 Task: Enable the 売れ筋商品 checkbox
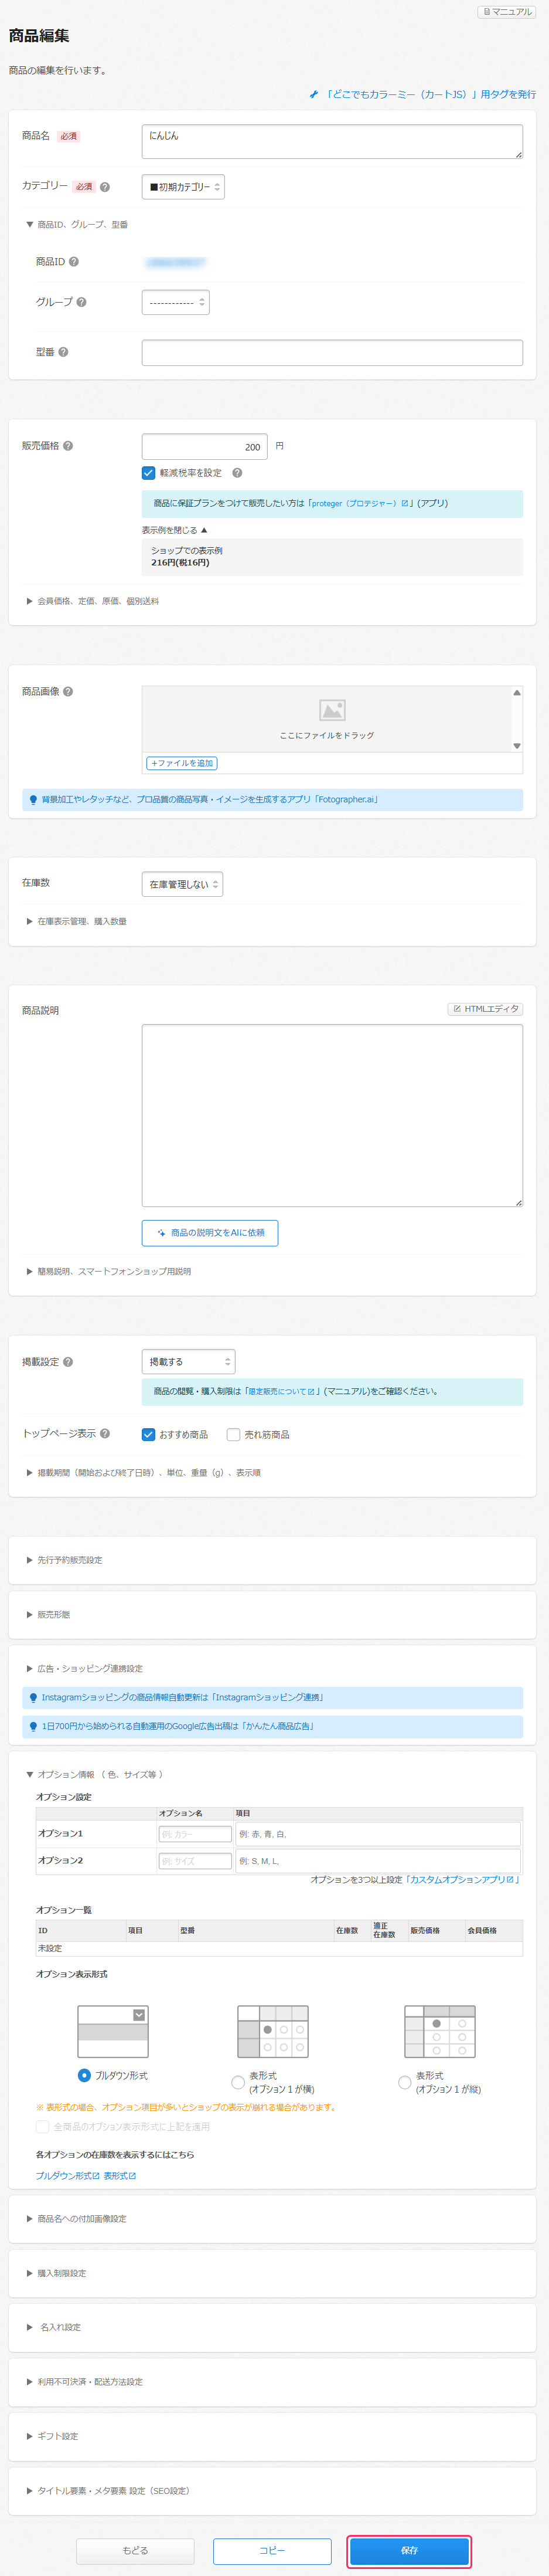click(x=234, y=1434)
